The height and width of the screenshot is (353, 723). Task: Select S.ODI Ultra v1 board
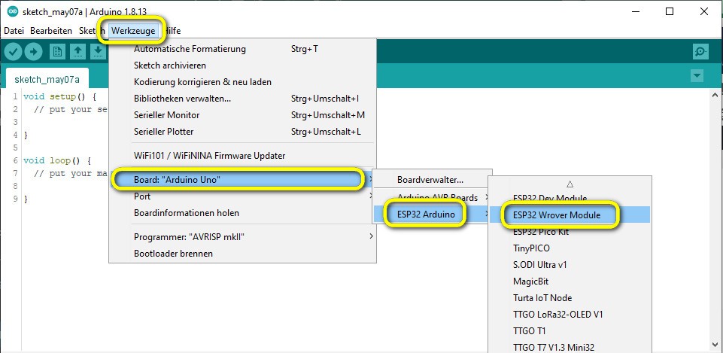pyautogui.click(x=570, y=265)
